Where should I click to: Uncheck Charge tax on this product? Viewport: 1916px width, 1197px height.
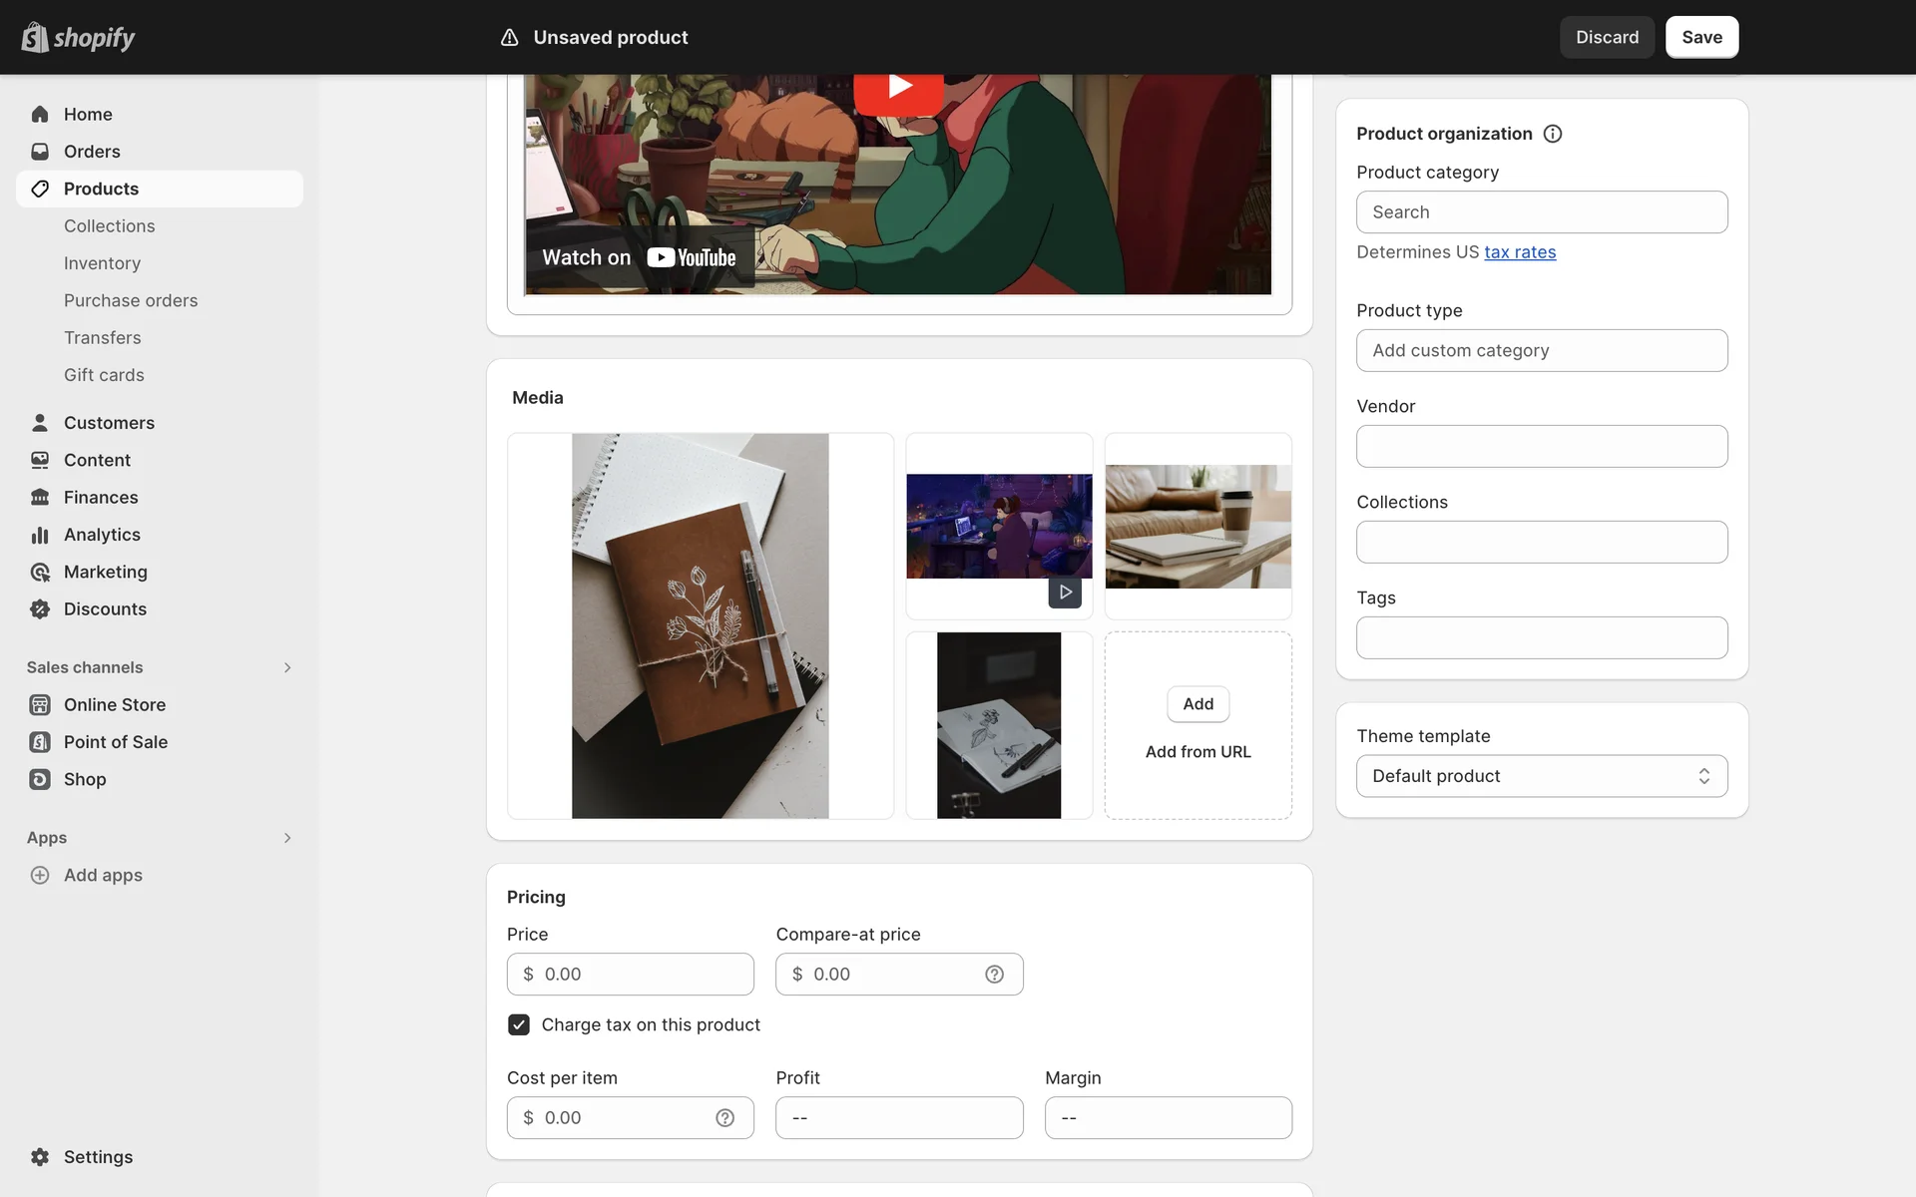(x=519, y=1024)
